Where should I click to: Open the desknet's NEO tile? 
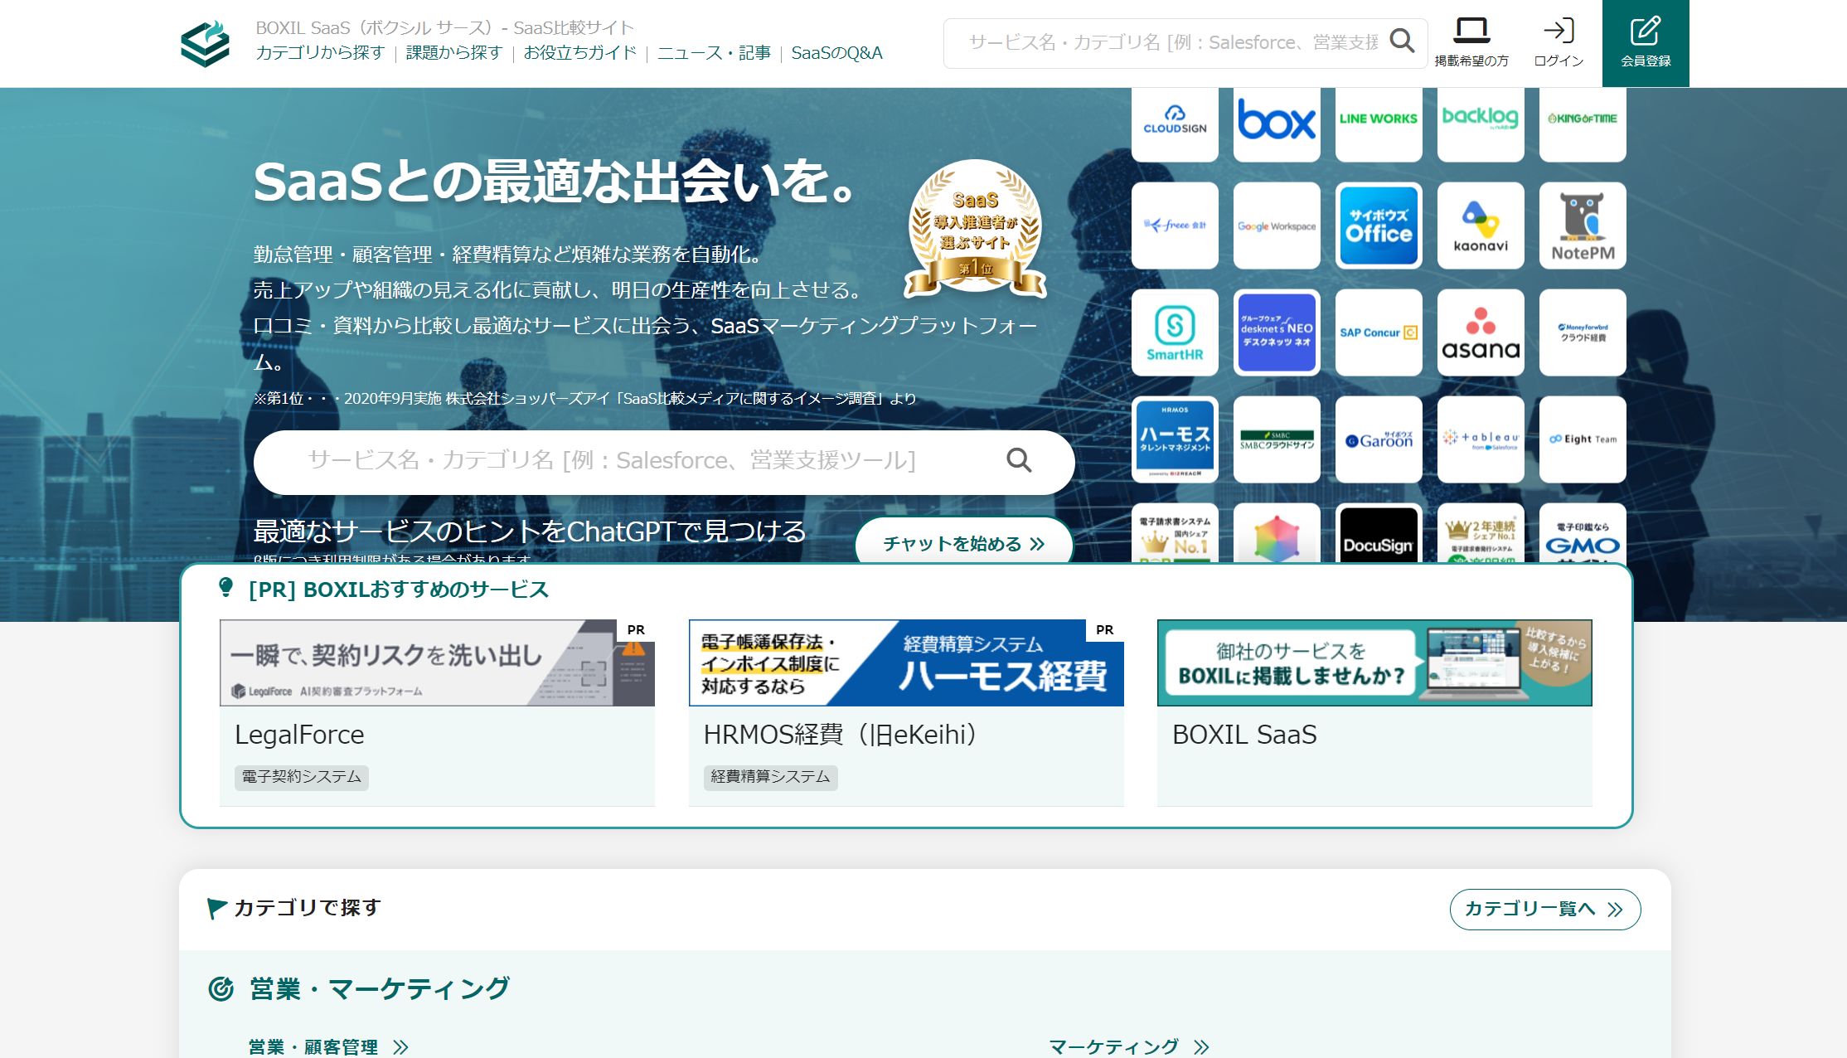pos(1277,332)
